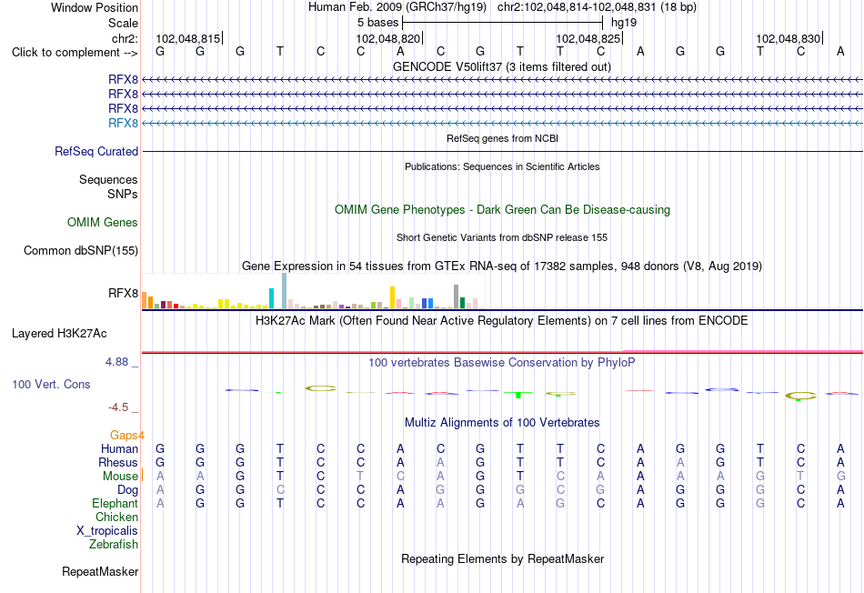864x593 pixels.
Task: Open the GENCODE V50lift37 track title
Action: [x=502, y=66]
